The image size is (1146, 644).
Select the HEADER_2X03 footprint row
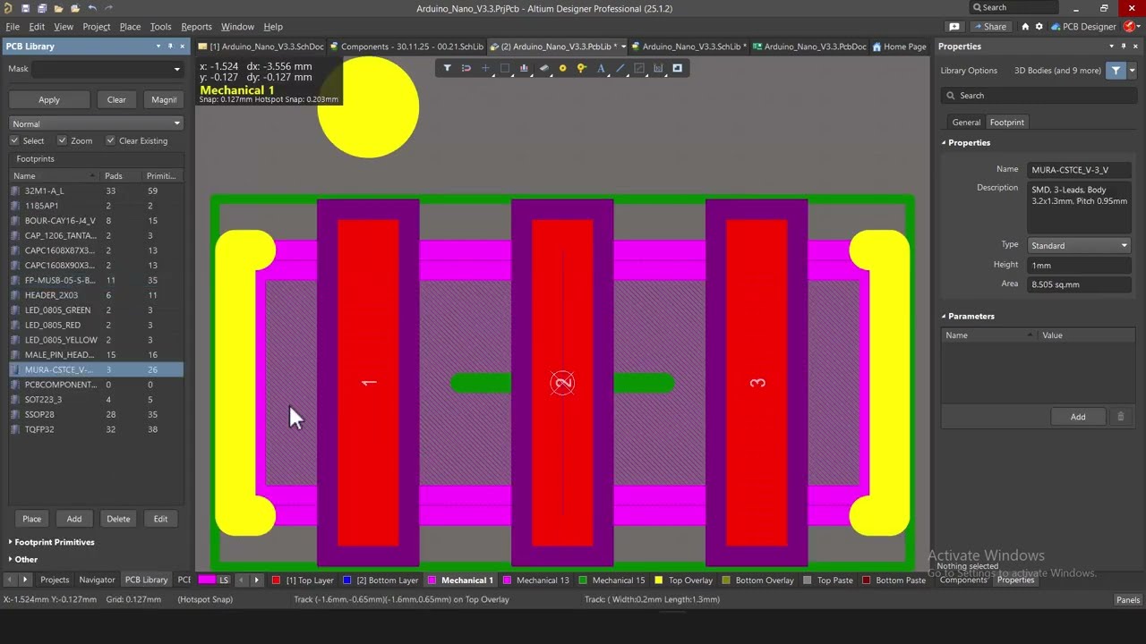(x=96, y=295)
